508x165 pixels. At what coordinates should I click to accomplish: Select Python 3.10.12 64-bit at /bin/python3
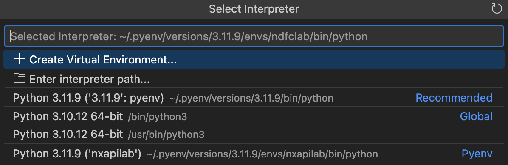pos(254,116)
